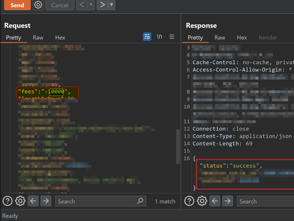Screen dimensions: 294x221
Task: Click the Response Search input field
Action: click(265, 201)
